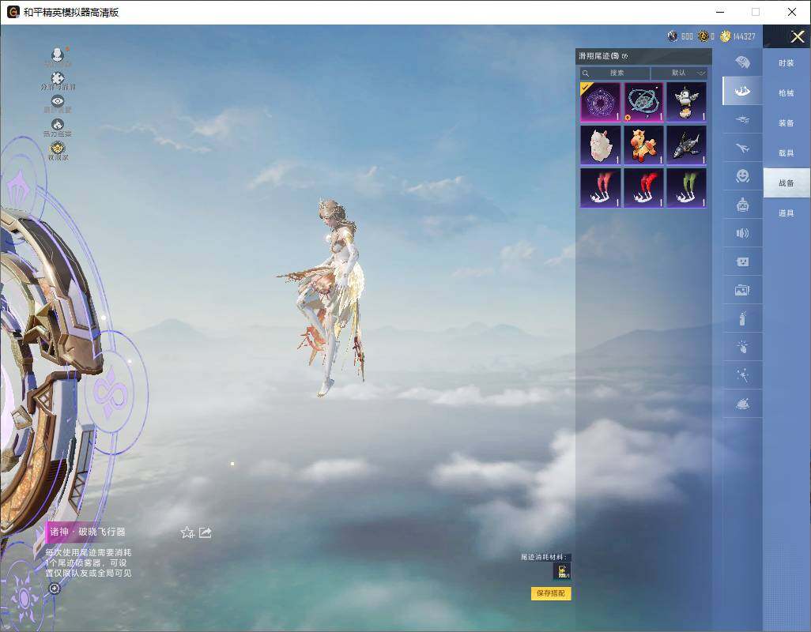Viewport: 811px width, 632px height.
Task: Switch to the 枪械 tab
Action: [x=786, y=93]
